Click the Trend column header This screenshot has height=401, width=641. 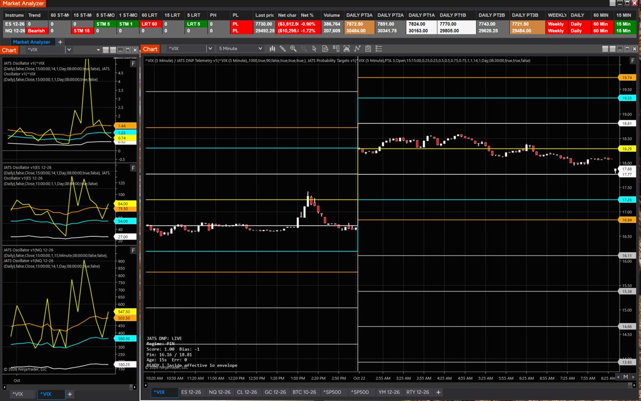37,16
